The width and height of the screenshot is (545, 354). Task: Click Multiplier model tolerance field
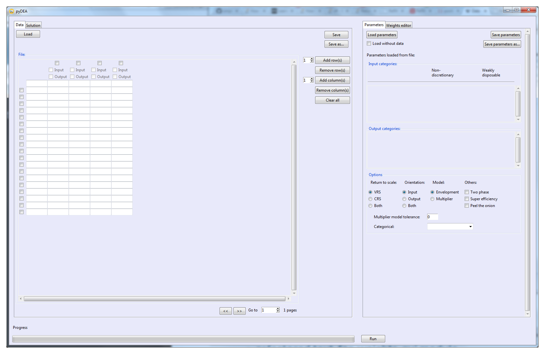432,217
